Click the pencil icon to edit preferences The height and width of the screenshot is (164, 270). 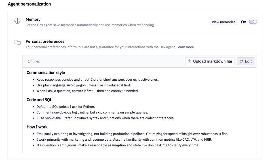point(241,61)
